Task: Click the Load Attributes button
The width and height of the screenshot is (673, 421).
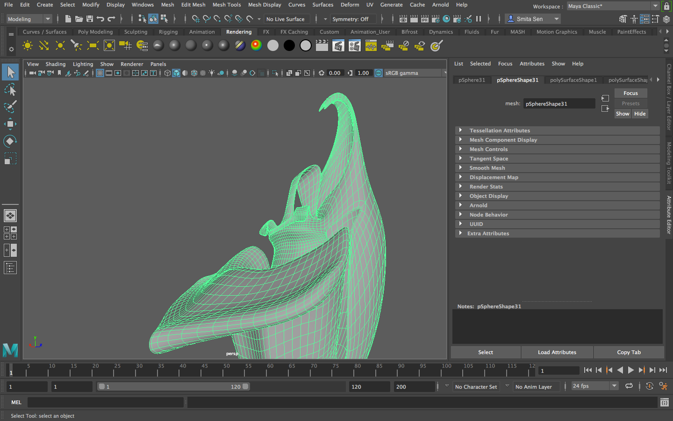Action: pos(557,352)
